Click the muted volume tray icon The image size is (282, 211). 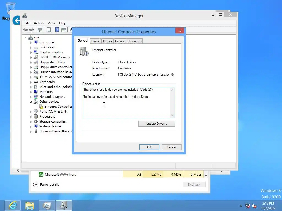pyautogui.click(x=254, y=206)
